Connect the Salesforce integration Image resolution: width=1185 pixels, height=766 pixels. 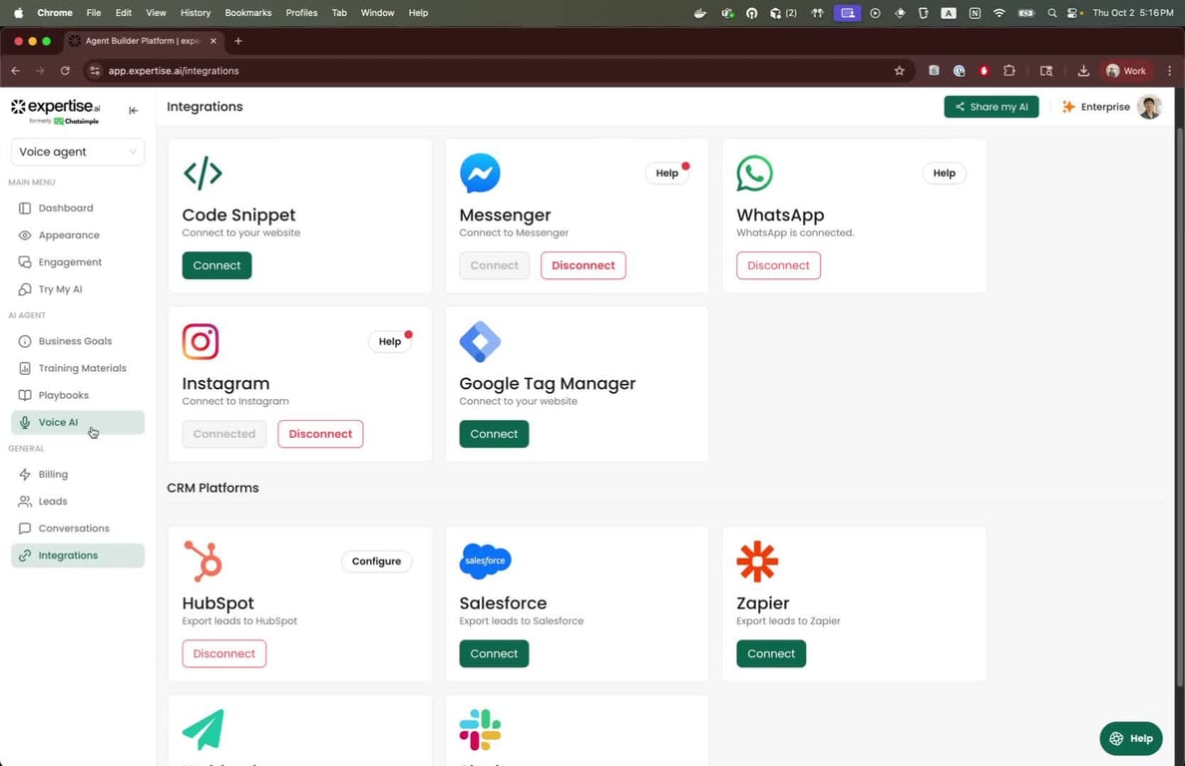click(x=495, y=653)
